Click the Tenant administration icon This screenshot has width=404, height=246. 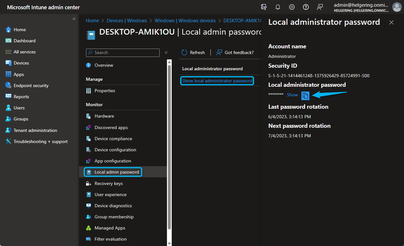(9, 130)
